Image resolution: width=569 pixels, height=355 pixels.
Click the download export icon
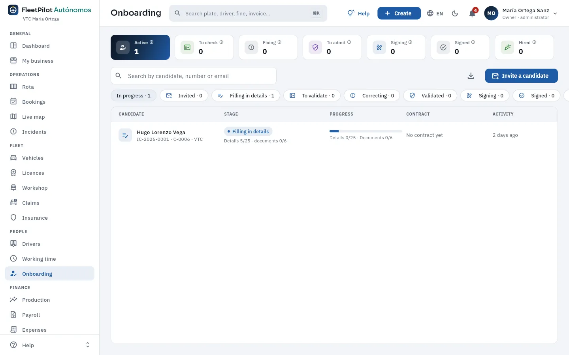point(471,76)
